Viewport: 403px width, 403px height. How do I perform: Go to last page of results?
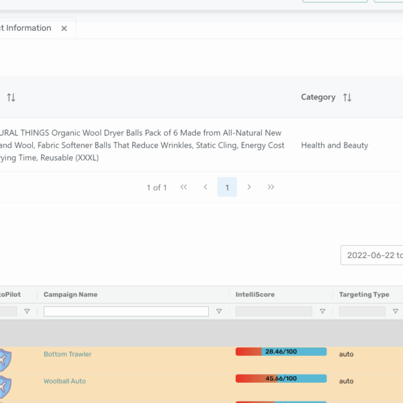coord(271,187)
